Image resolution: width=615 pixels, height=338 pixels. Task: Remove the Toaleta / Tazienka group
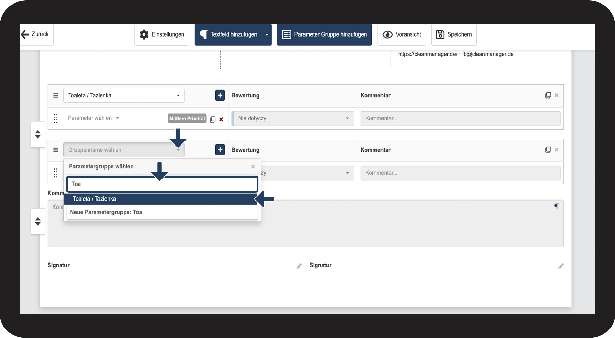pos(557,95)
